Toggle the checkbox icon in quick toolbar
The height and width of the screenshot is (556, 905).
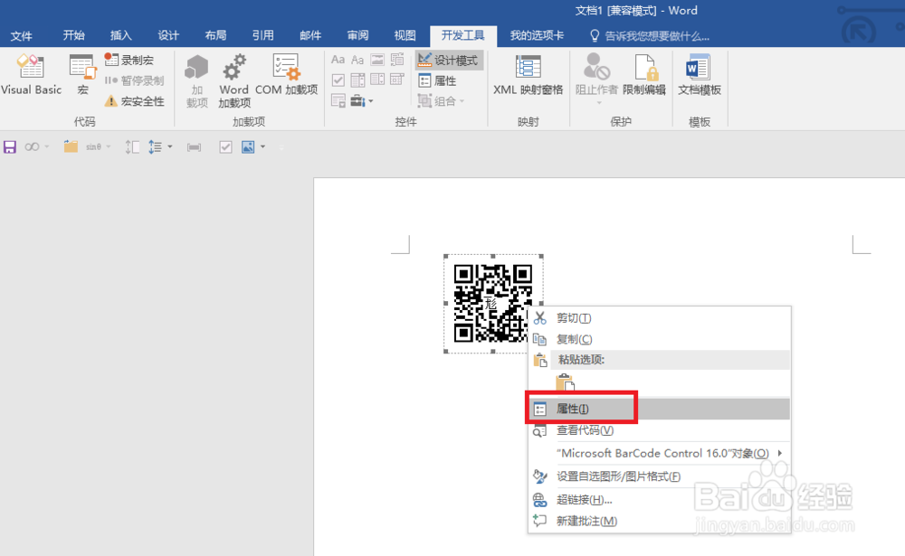click(225, 147)
